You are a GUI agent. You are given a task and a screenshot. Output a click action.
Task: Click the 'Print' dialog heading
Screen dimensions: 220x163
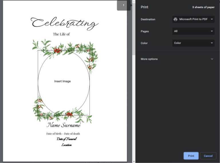[x=144, y=7]
